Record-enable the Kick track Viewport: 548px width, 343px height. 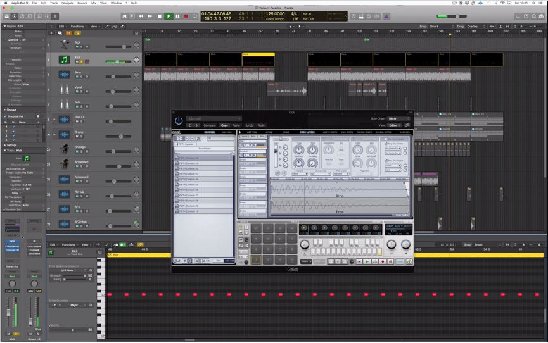tap(87, 62)
